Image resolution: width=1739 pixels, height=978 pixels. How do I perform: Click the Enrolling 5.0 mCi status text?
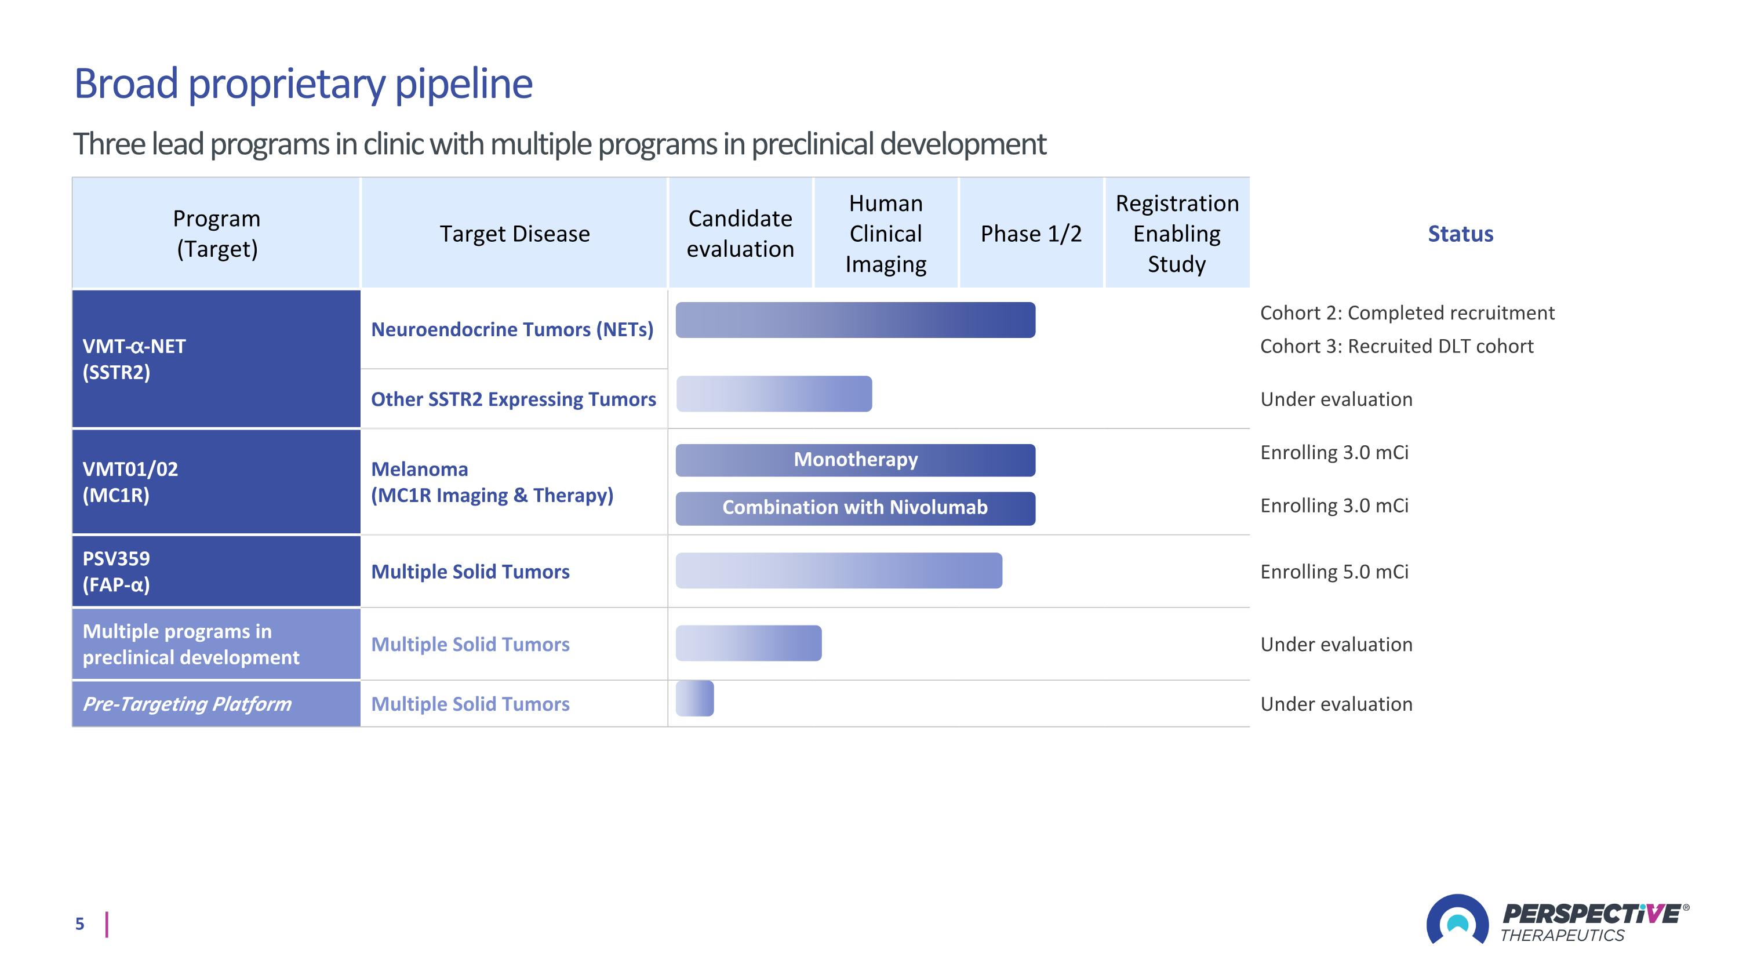(x=1334, y=572)
